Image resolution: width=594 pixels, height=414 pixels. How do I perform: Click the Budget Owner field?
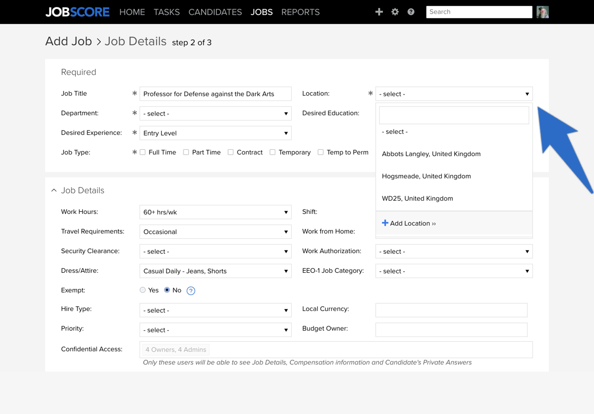tap(451, 330)
